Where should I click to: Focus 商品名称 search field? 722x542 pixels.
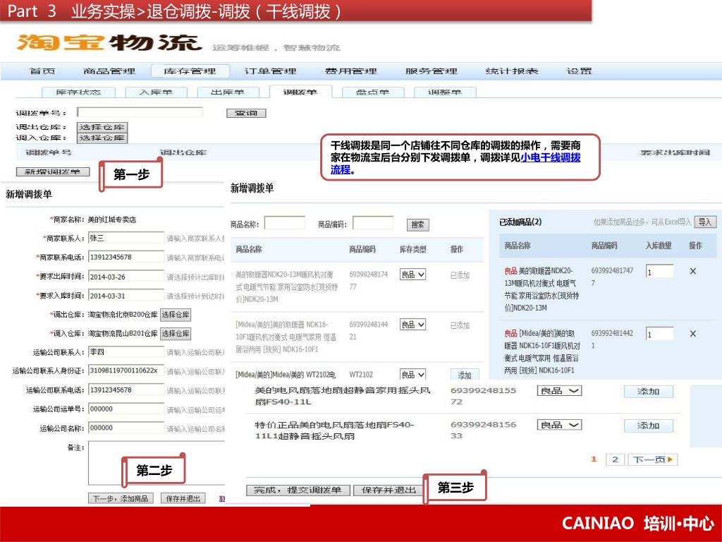click(285, 224)
